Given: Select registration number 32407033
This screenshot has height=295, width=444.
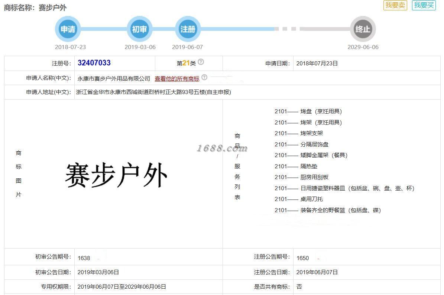Looking at the screenshot, I should [x=94, y=63].
